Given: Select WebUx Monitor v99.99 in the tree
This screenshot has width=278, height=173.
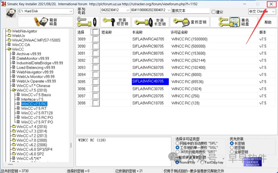Looking at the screenshot, I should coord(36,77).
